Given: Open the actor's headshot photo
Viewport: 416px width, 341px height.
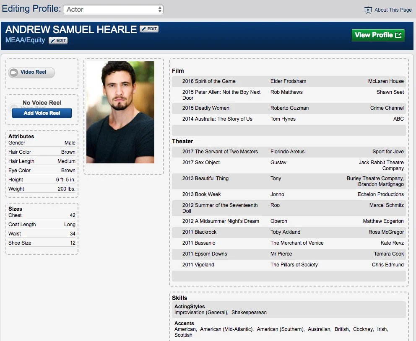Looking at the screenshot, I should point(120,112).
